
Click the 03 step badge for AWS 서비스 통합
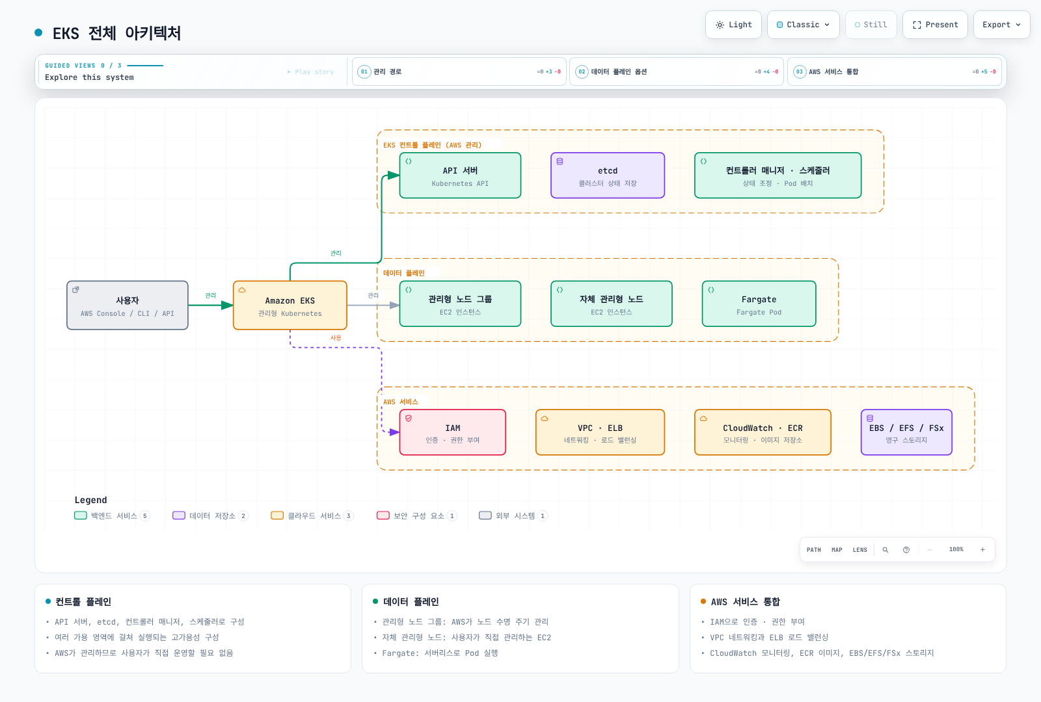point(800,71)
